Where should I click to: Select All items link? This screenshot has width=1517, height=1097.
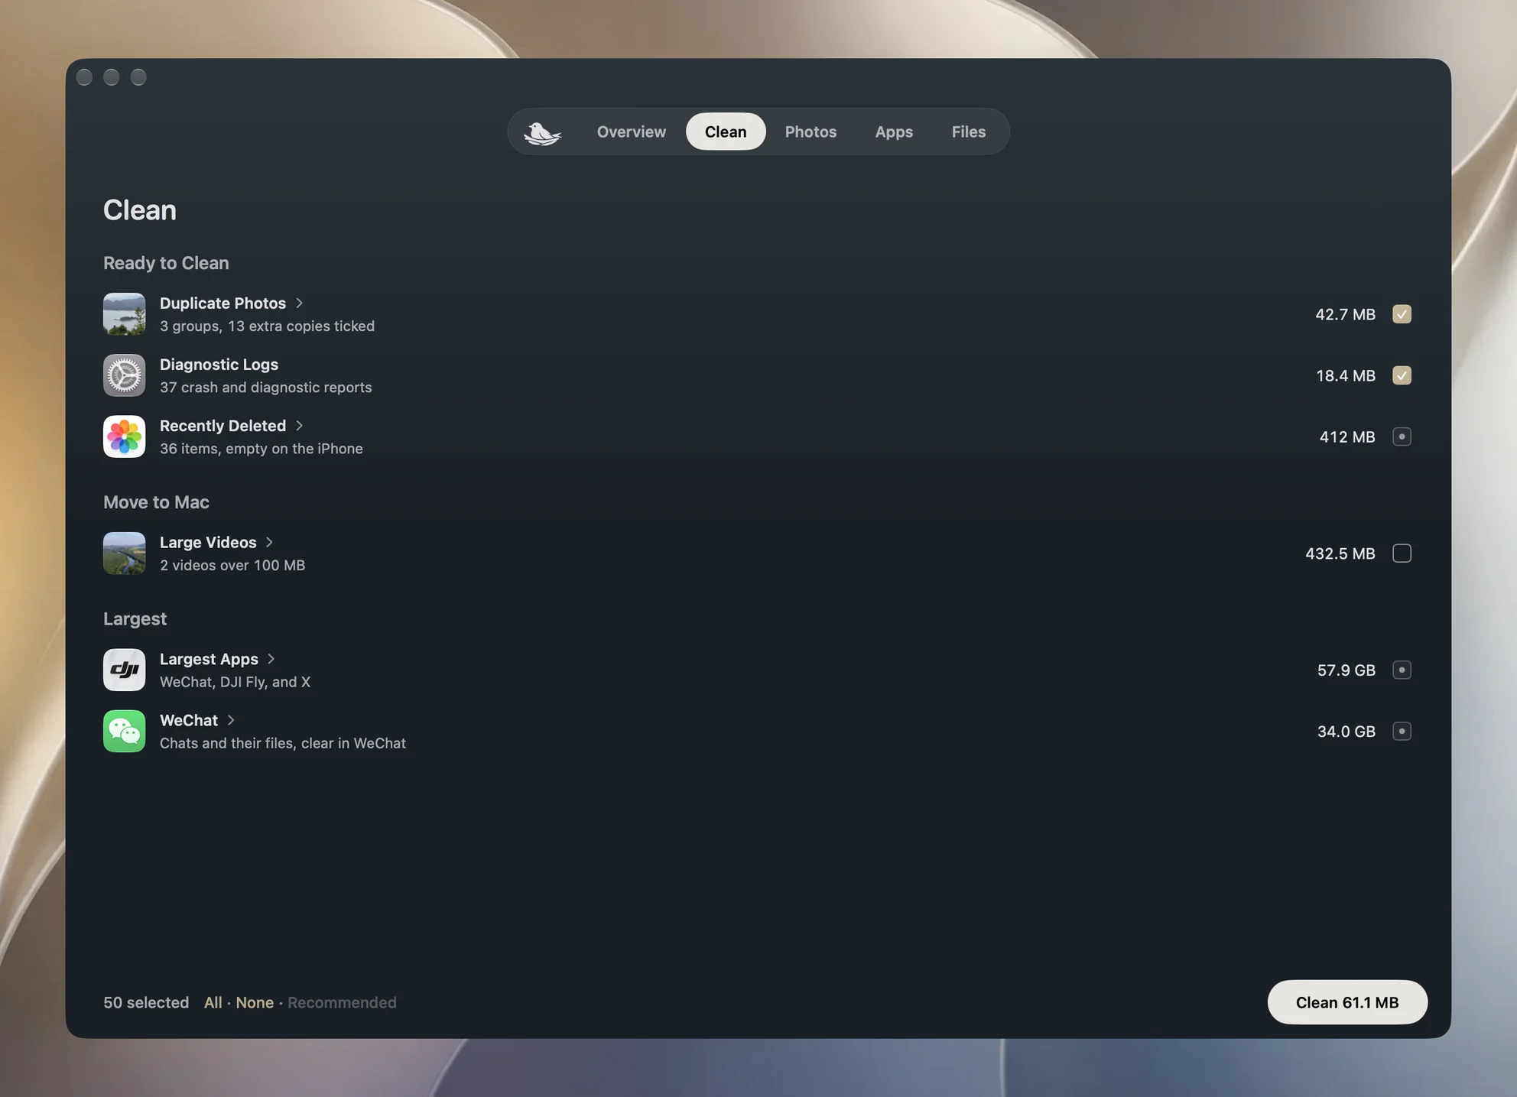point(213,1002)
